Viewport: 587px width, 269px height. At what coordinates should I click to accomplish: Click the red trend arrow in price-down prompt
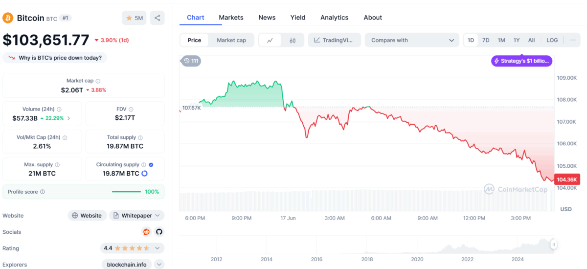11,58
